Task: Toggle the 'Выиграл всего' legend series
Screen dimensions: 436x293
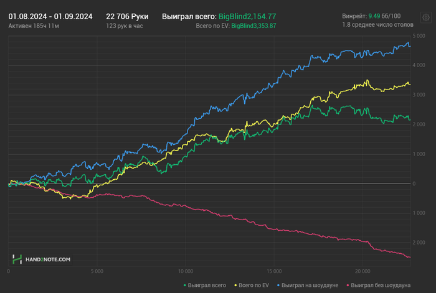Action: [205, 285]
